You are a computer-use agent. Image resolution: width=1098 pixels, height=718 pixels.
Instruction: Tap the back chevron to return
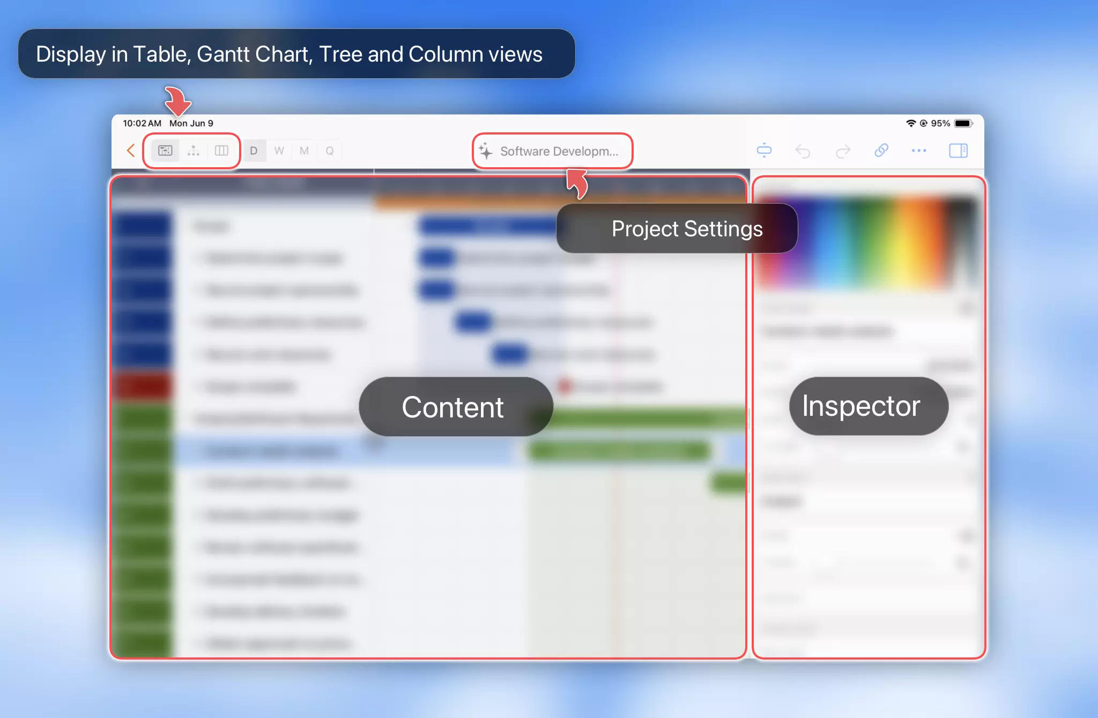(130, 151)
